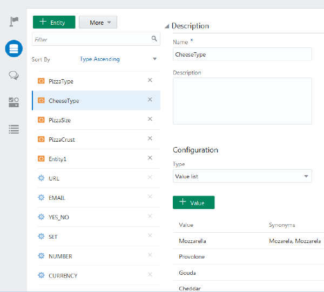Viewport: 324px width, 292px height.
Task: Delete the PizzaSize entity
Action: click(150, 119)
